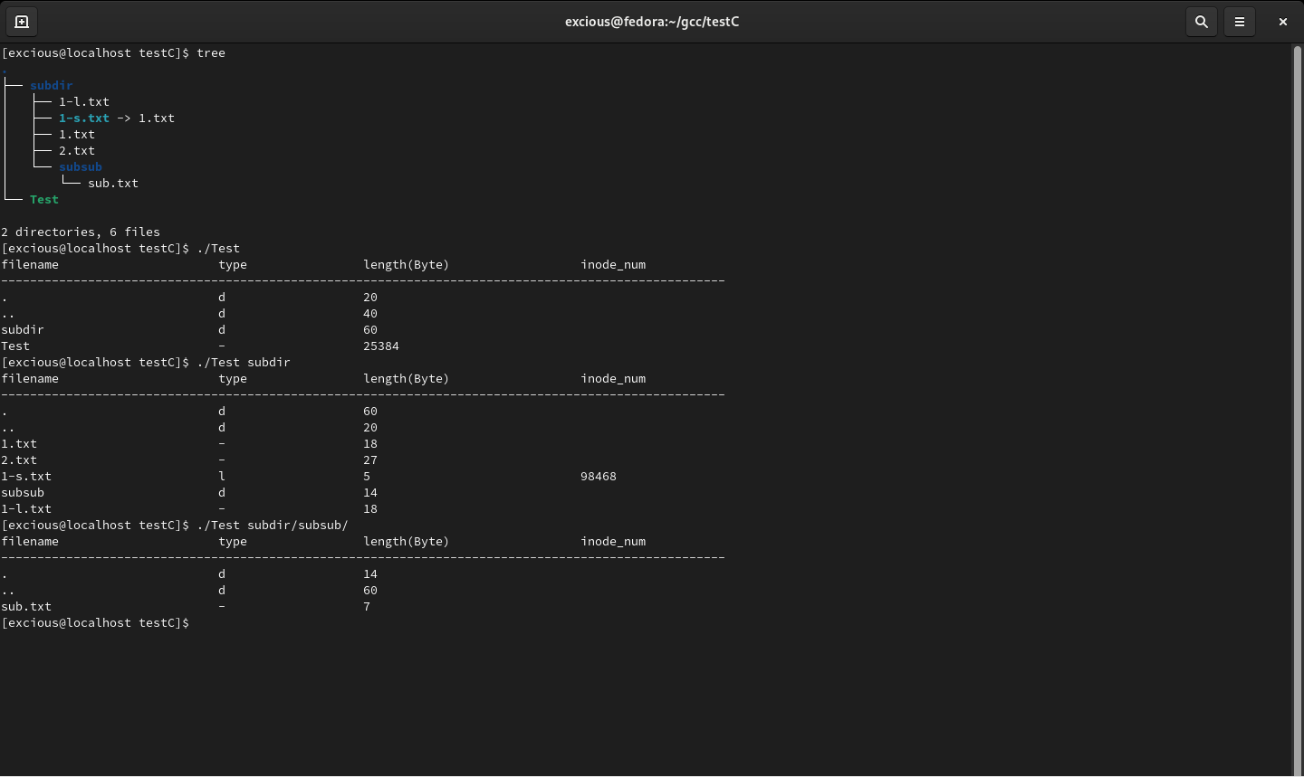Click the length value 27 for 2.txt
The image size is (1304, 777).
point(370,460)
